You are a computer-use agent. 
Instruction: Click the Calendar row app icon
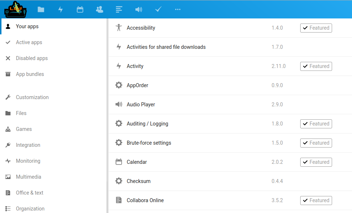click(119, 162)
